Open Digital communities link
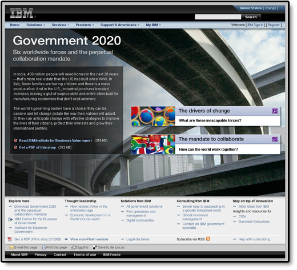Viewport: 297px width, 270px height. 140,220
